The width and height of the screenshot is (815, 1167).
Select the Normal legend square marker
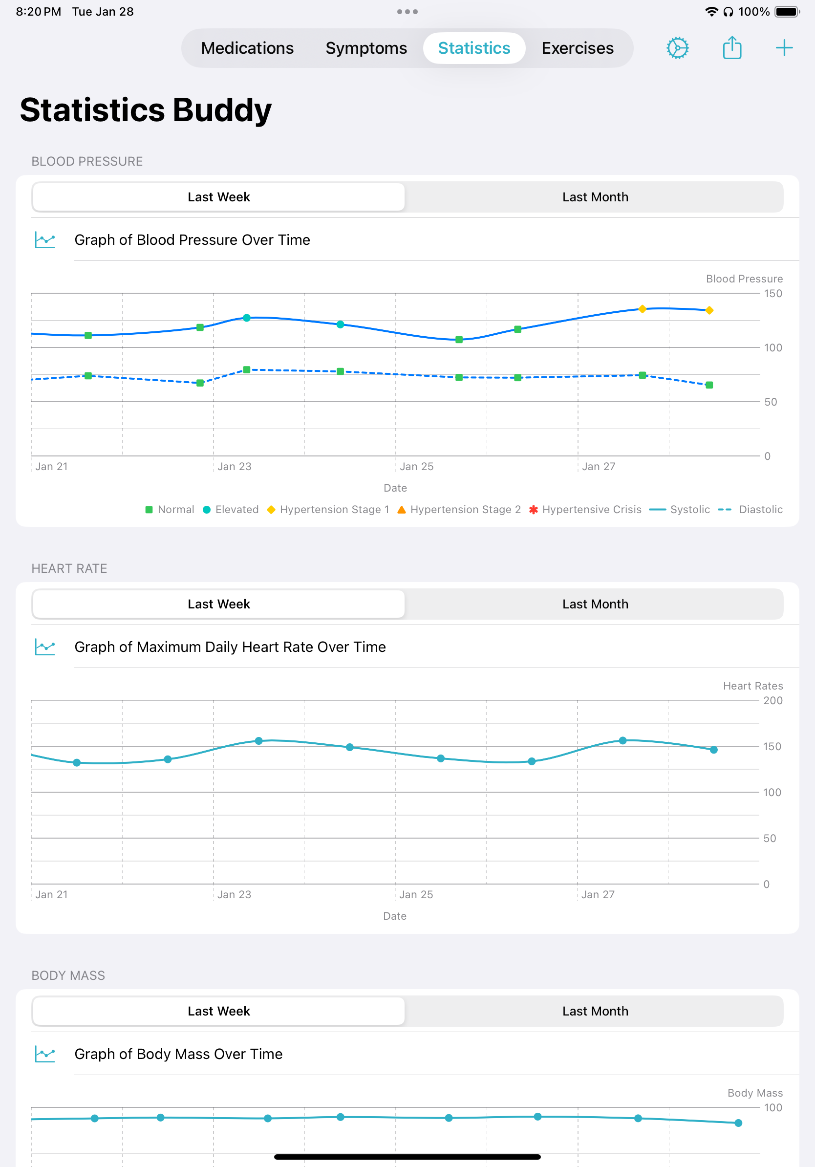coord(149,509)
